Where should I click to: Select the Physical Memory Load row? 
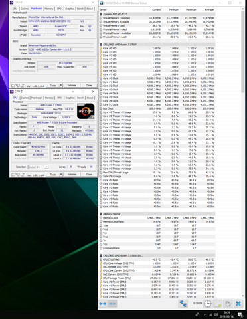[157, 37]
